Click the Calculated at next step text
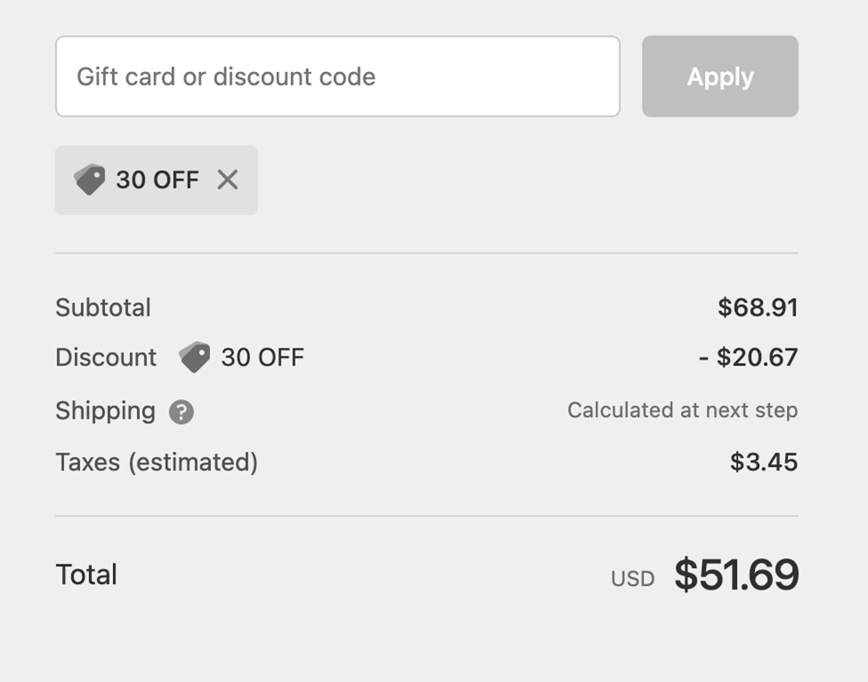Viewport: 868px width, 682px height. 683,410
